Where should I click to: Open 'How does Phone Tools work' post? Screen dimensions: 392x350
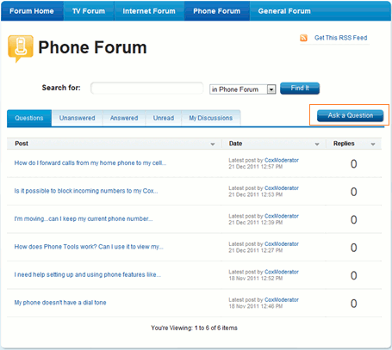coord(89,247)
